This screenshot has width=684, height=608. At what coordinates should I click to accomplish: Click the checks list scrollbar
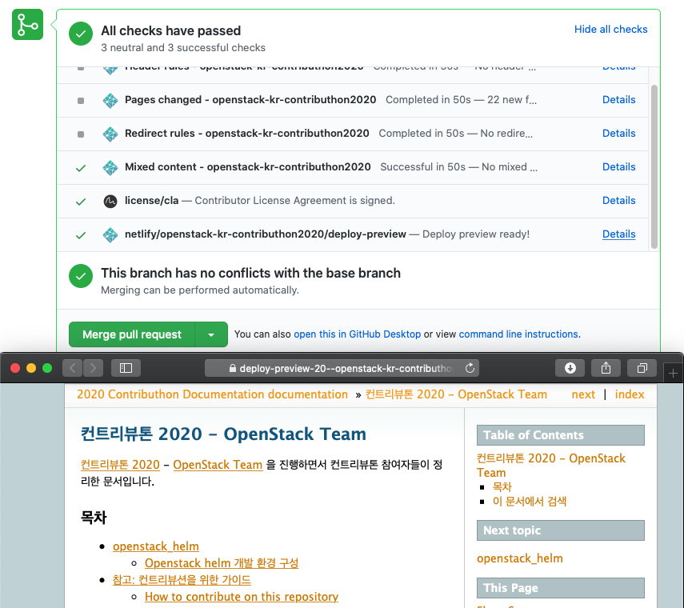(654, 166)
